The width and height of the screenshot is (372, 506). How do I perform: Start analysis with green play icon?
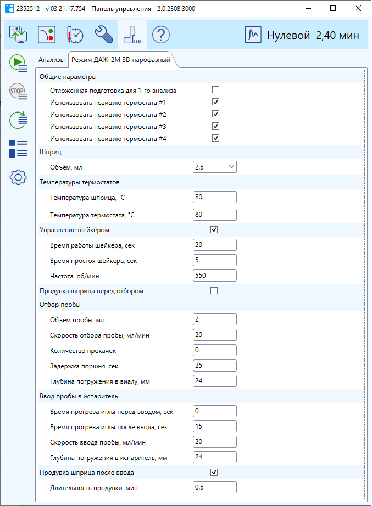[x=18, y=63]
